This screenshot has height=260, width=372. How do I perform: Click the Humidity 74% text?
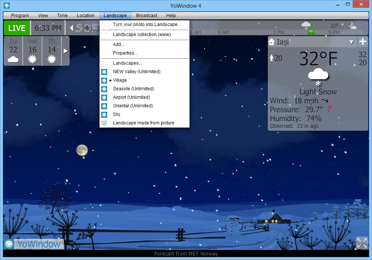pyautogui.click(x=296, y=118)
